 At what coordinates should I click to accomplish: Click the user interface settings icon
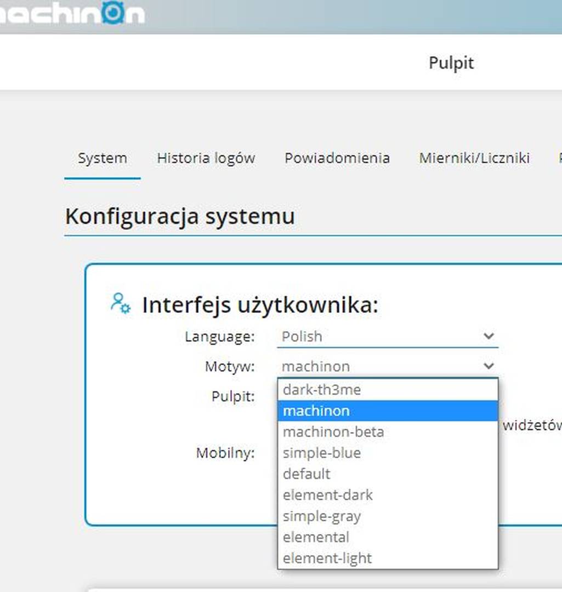pyautogui.click(x=121, y=304)
